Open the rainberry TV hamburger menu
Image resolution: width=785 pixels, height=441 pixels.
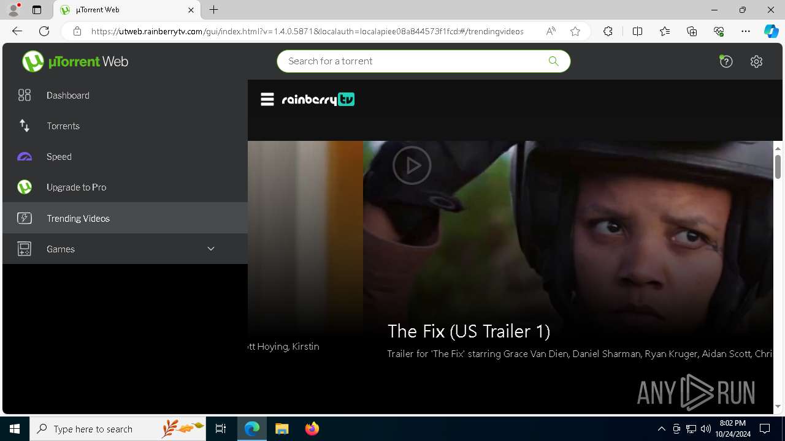267,99
